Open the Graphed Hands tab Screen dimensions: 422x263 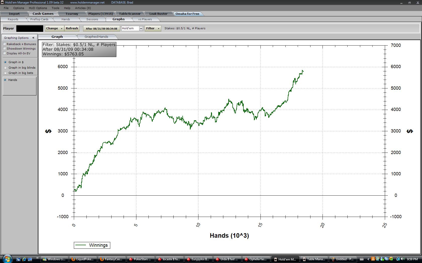coord(96,37)
